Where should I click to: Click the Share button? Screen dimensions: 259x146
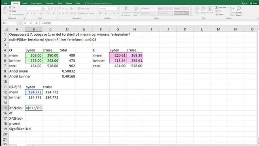(254, 3)
